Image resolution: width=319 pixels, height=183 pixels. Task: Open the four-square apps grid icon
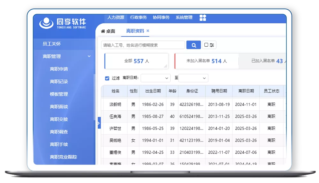(x=203, y=18)
